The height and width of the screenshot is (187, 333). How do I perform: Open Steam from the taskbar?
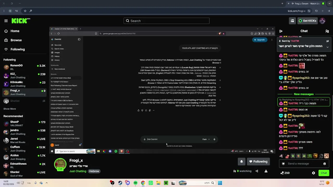tap(120, 183)
